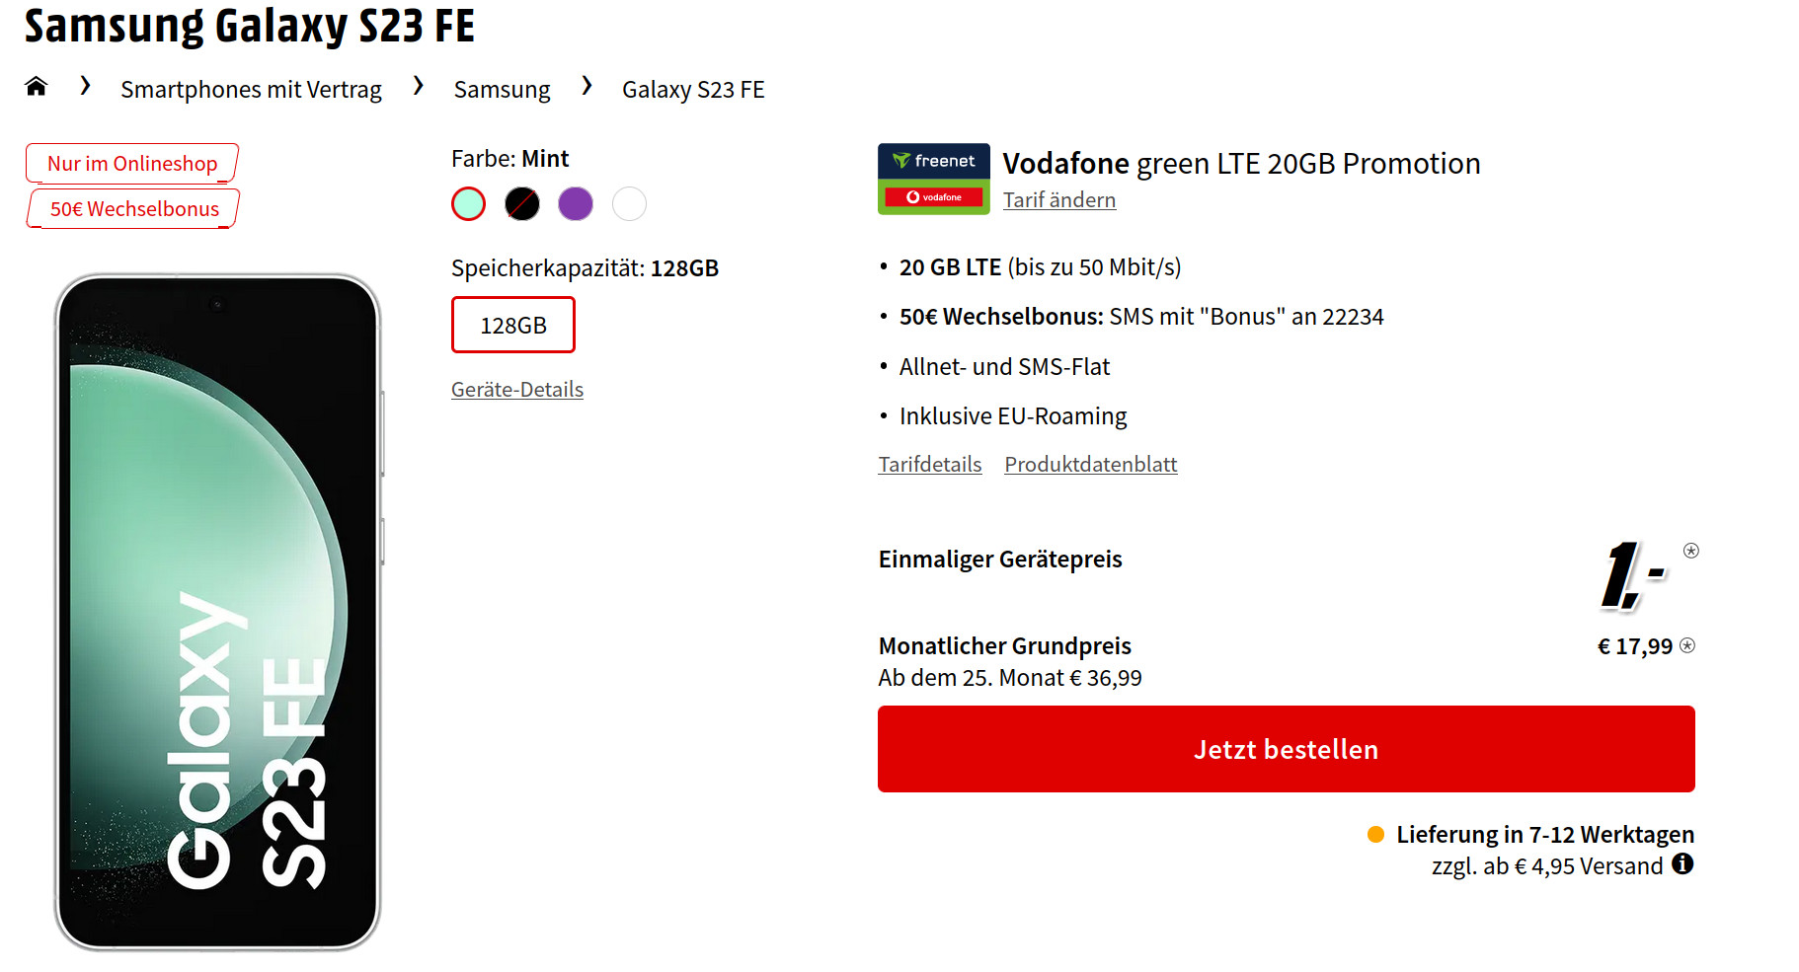Click the freenet logo
Image resolution: width=1799 pixels, height=972 pixels.
[x=932, y=159]
